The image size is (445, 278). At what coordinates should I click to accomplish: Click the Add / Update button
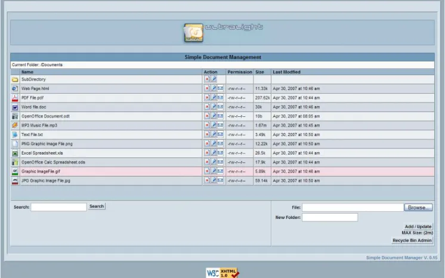click(418, 226)
